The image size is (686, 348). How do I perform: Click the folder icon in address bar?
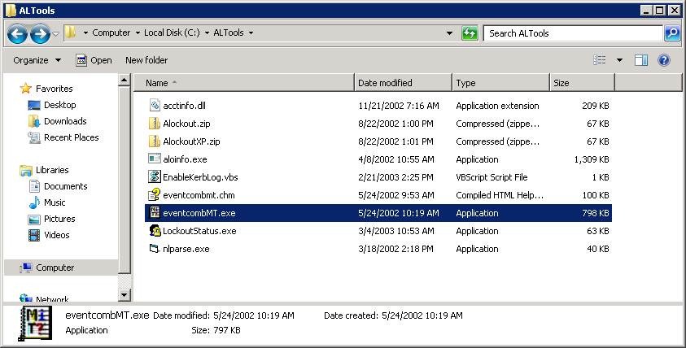click(70, 33)
